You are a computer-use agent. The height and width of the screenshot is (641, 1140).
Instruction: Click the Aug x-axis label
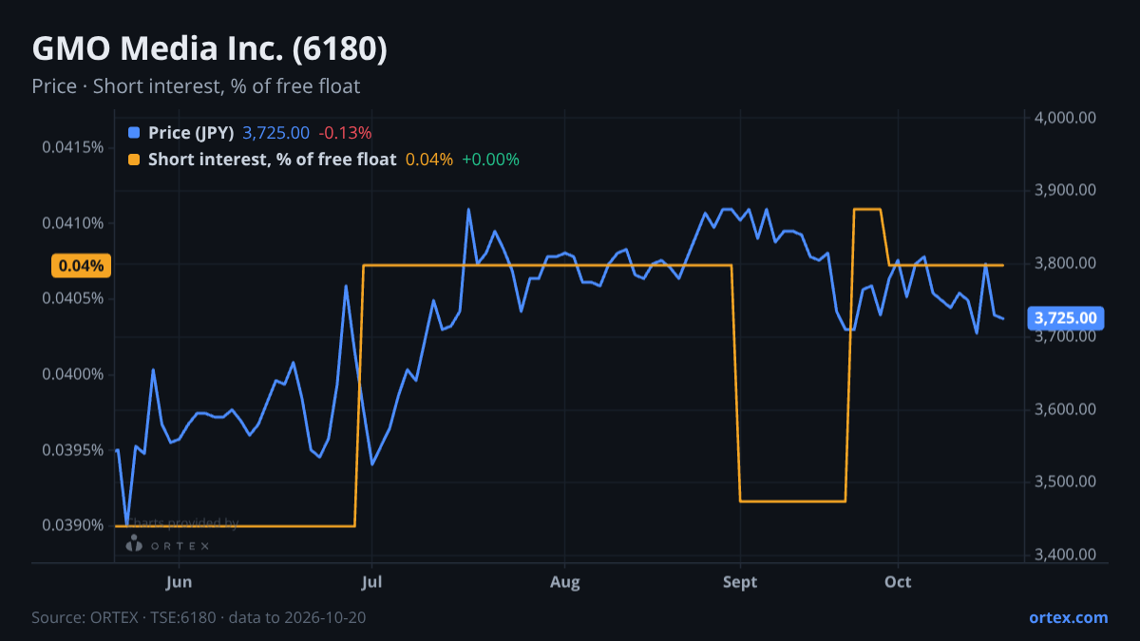pos(565,582)
